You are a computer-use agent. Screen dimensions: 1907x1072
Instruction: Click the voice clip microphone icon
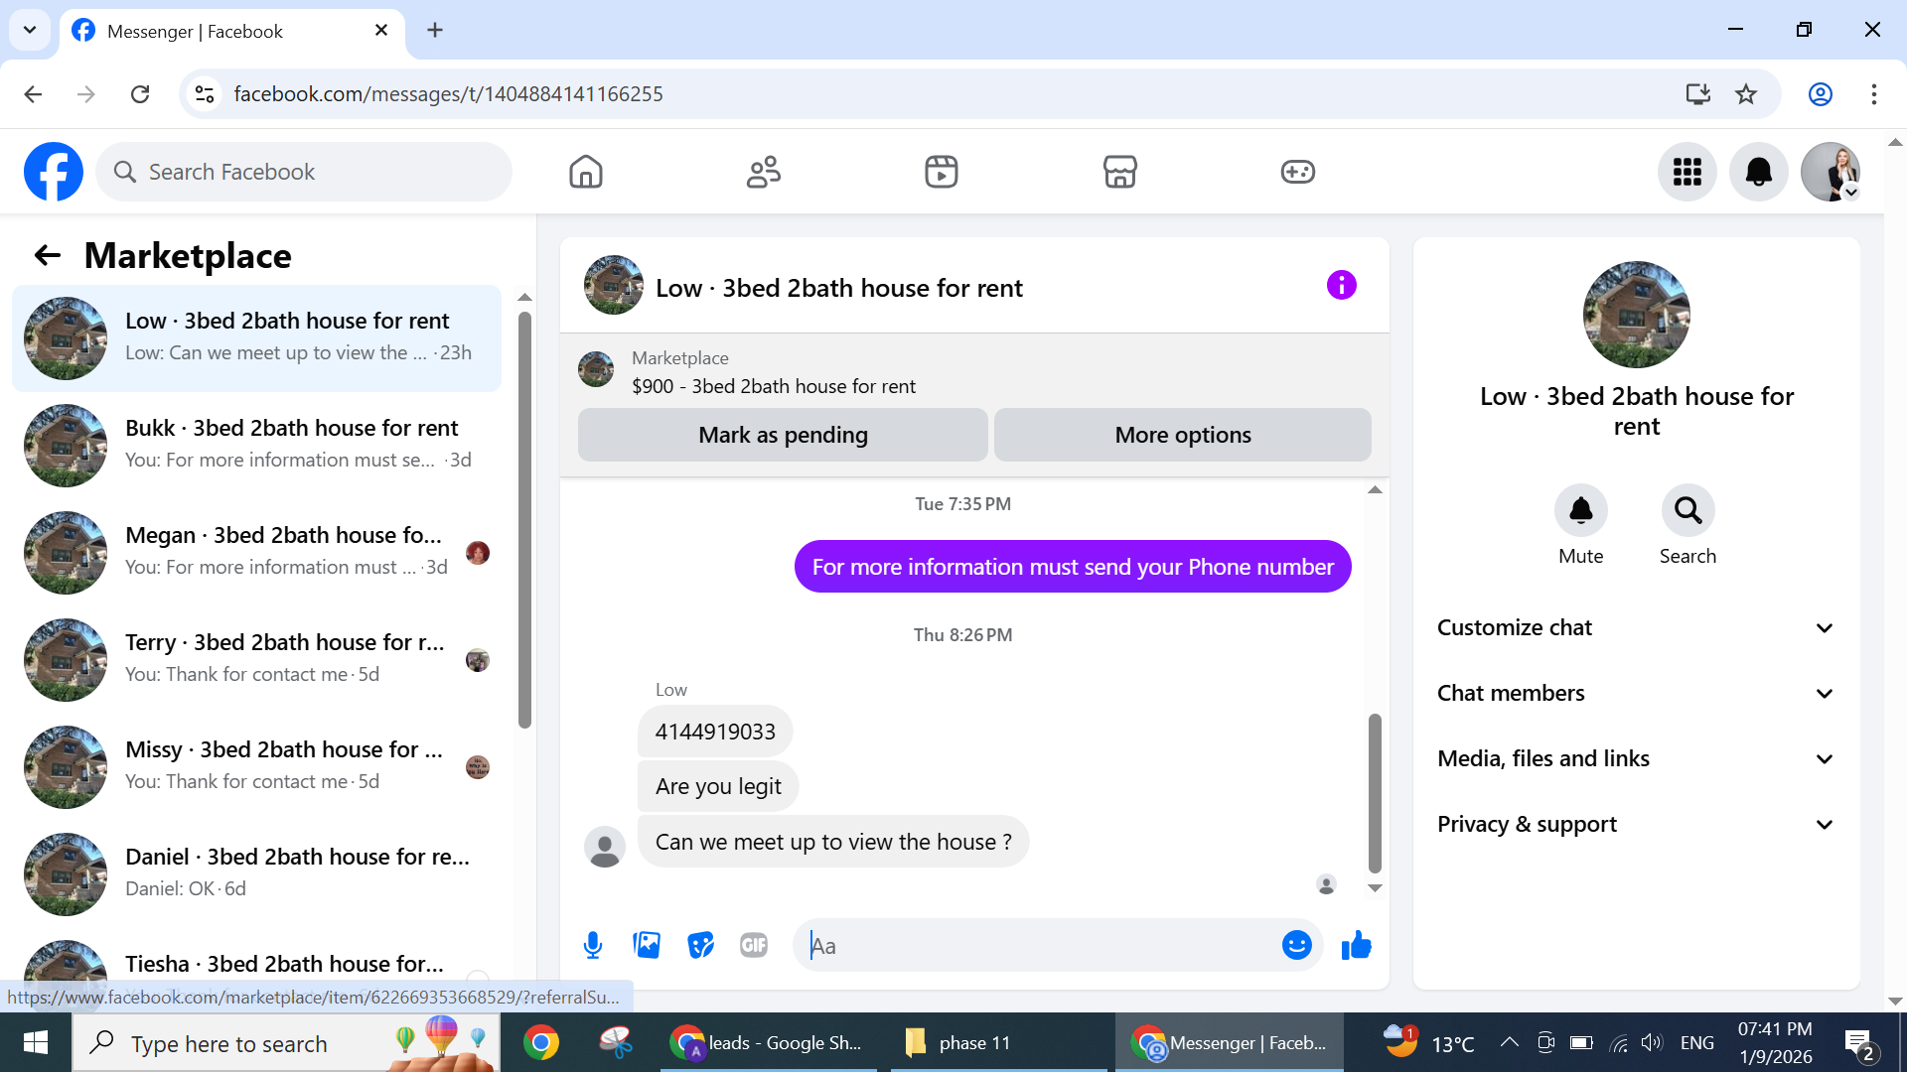(x=593, y=945)
